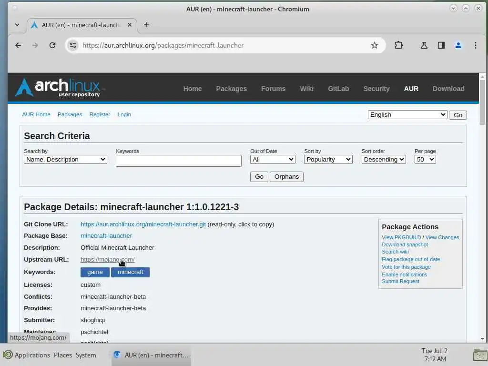Screen dimensions: 488x366
Task: Focus the Keywords search field
Action: 178,161
